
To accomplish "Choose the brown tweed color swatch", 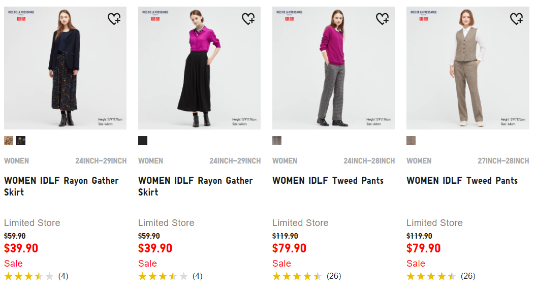I will (411, 141).
